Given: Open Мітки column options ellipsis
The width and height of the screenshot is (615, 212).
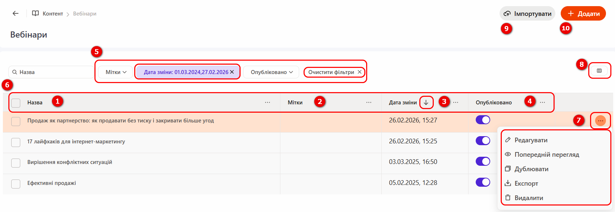Looking at the screenshot, I should [x=369, y=103].
